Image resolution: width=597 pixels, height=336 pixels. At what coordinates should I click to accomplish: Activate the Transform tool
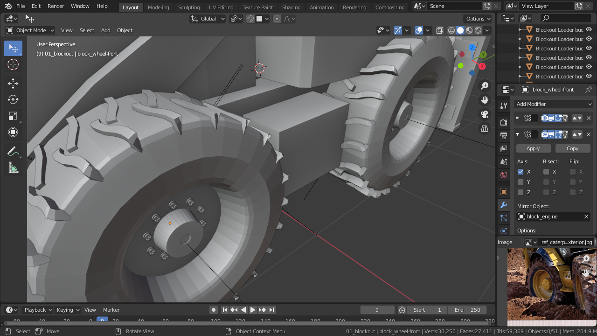13,132
